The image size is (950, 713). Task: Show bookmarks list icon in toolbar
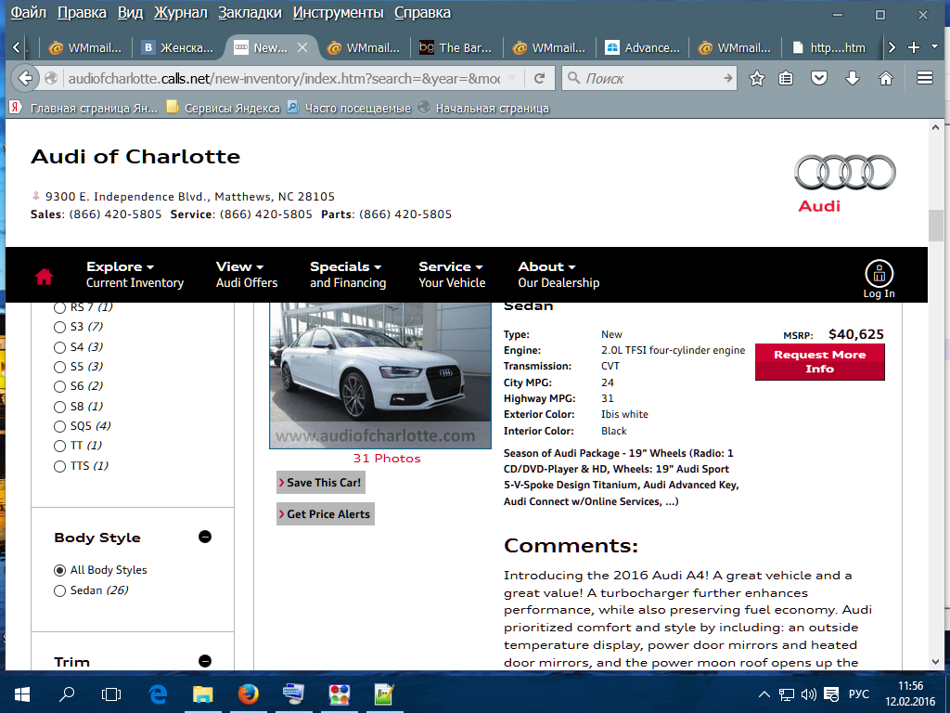[786, 78]
